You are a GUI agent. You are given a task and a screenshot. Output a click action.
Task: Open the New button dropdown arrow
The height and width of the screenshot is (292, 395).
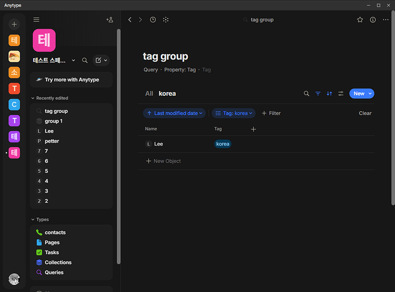tap(370, 93)
